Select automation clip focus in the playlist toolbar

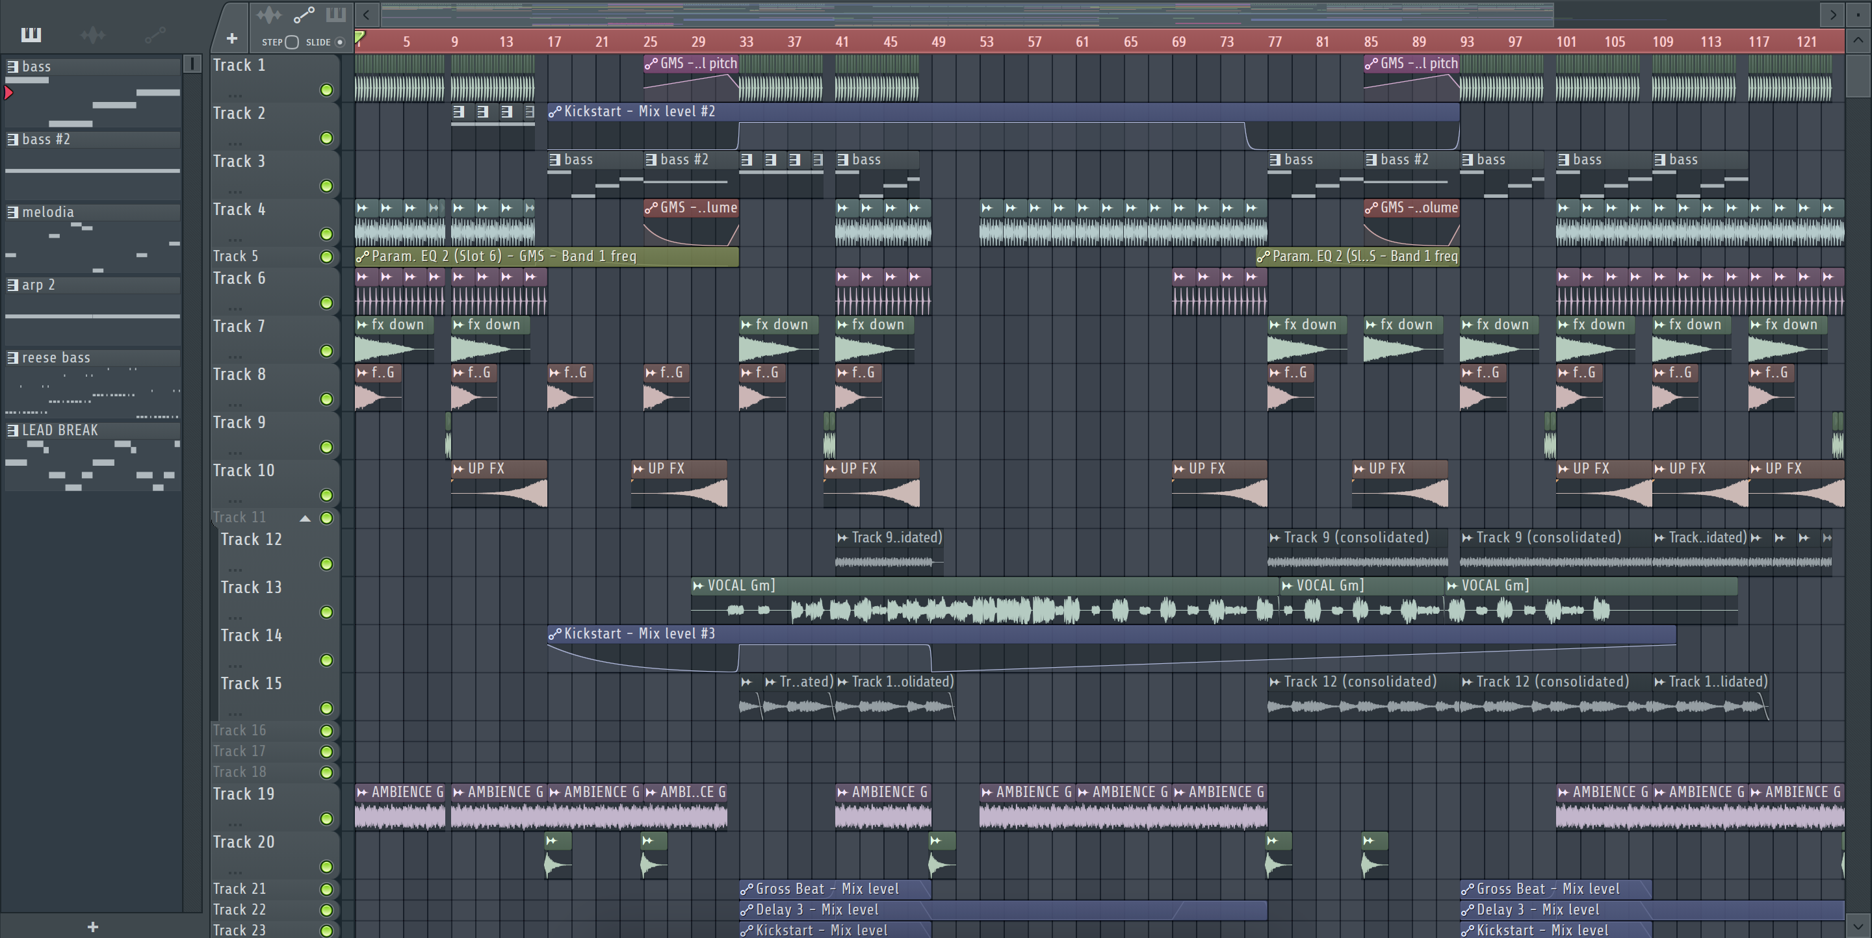click(x=304, y=14)
